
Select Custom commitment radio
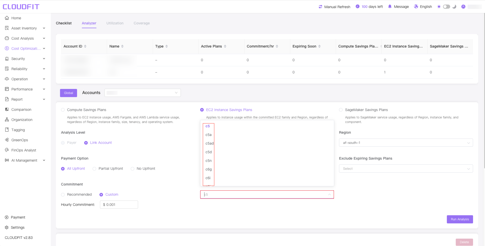[x=101, y=195]
